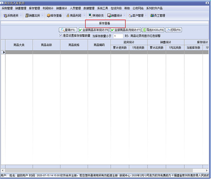The image size is (211, 179).
Task: Click the 导出EXCEL(F8) button
Action: point(153,30)
